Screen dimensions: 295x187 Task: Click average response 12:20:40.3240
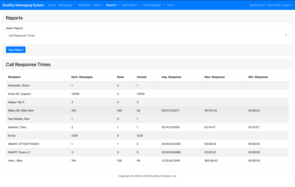click(x=171, y=161)
